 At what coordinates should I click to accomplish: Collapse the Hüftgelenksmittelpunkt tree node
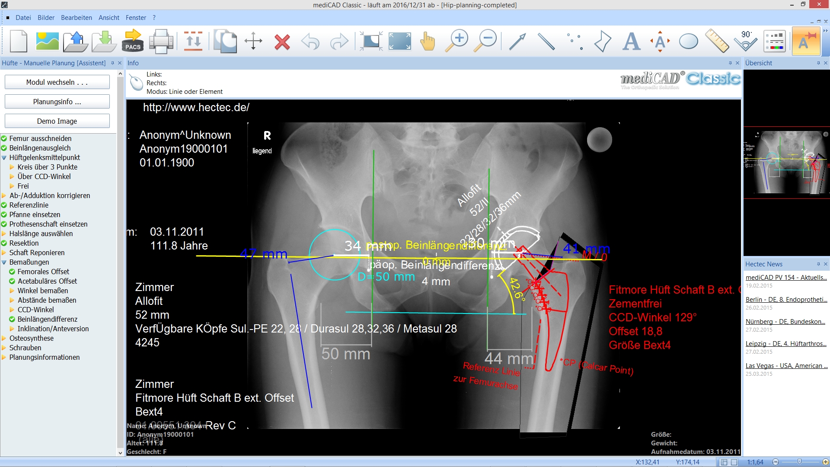tap(4, 158)
